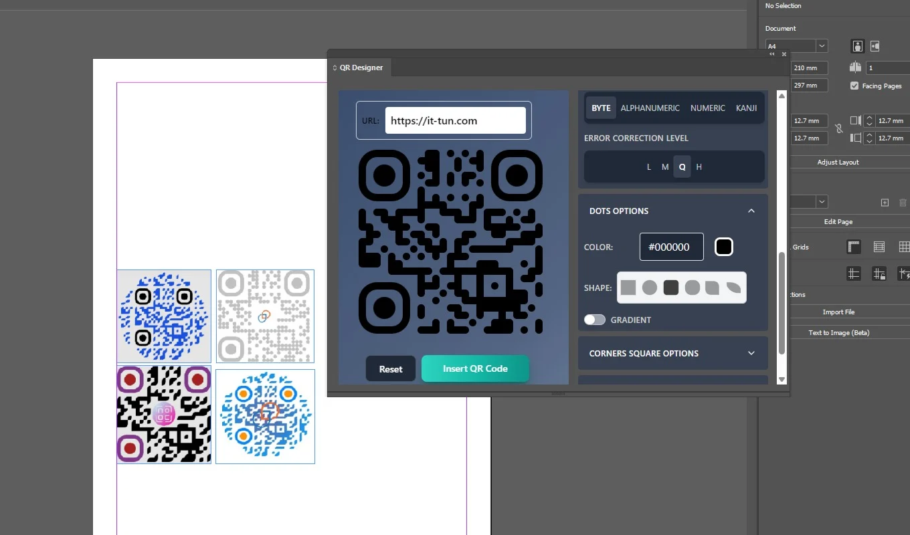
Task: Select the leaf-shaped dots shape icon
Action: pyautogui.click(x=734, y=288)
